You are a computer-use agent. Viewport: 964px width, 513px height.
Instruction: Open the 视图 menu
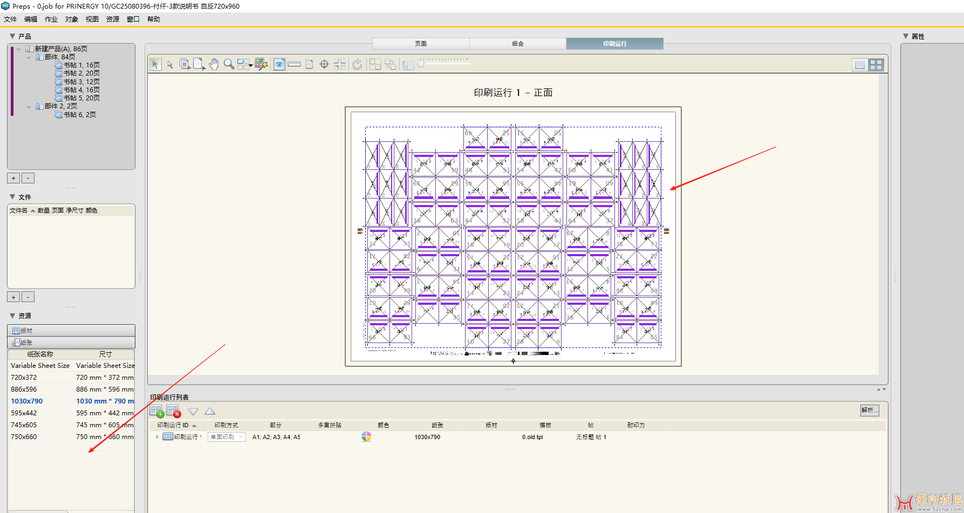92,19
